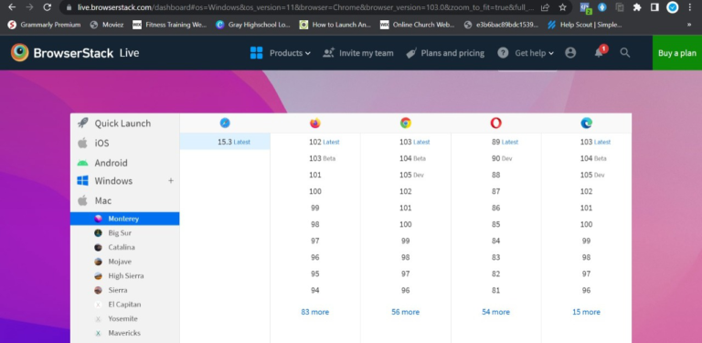The width and height of the screenshot is (702, 343).
Task: Click the Quick Launch rocket icon
Action: pos(83,123)
